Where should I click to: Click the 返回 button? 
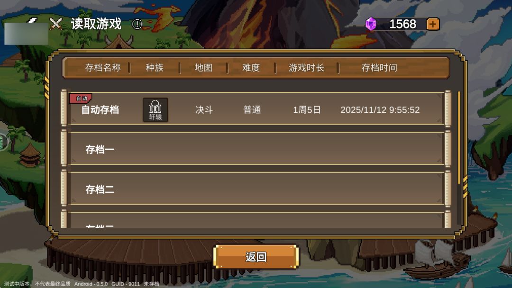(x=256, y=257)
